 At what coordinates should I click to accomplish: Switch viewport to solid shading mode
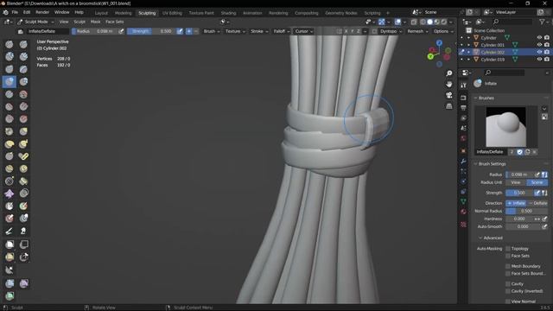click(x=430, y=22)
